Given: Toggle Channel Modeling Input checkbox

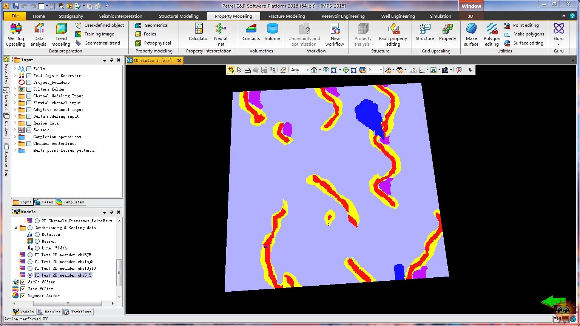Looking at the screenshot, I should [x=29, y=96].
